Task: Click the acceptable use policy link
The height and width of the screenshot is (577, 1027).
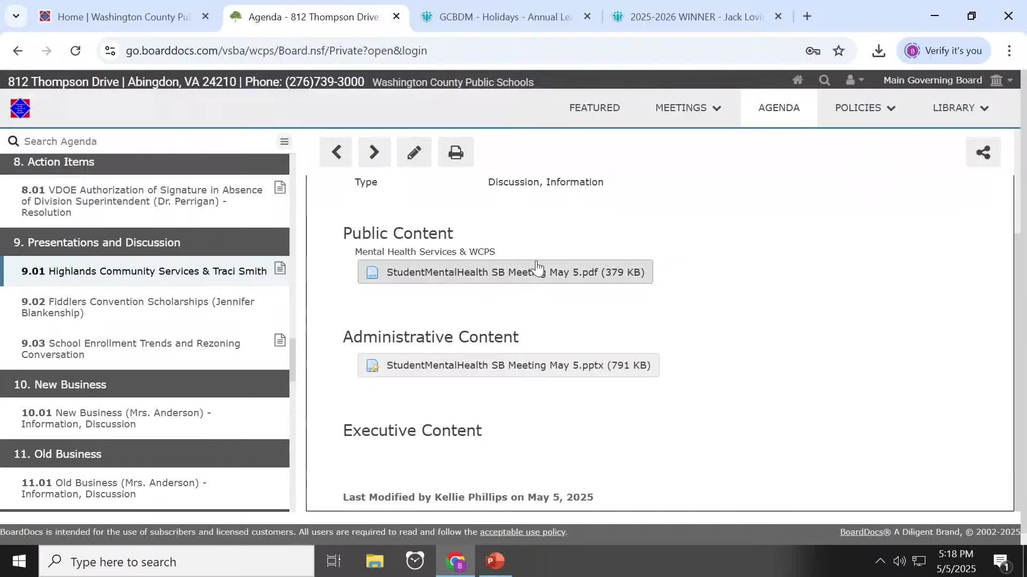Action: click(522, 532)
